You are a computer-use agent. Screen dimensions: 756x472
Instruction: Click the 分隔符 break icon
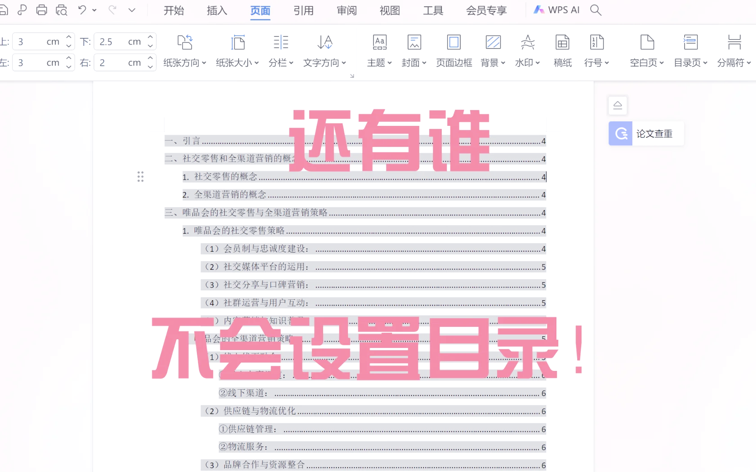pos(734,42)
